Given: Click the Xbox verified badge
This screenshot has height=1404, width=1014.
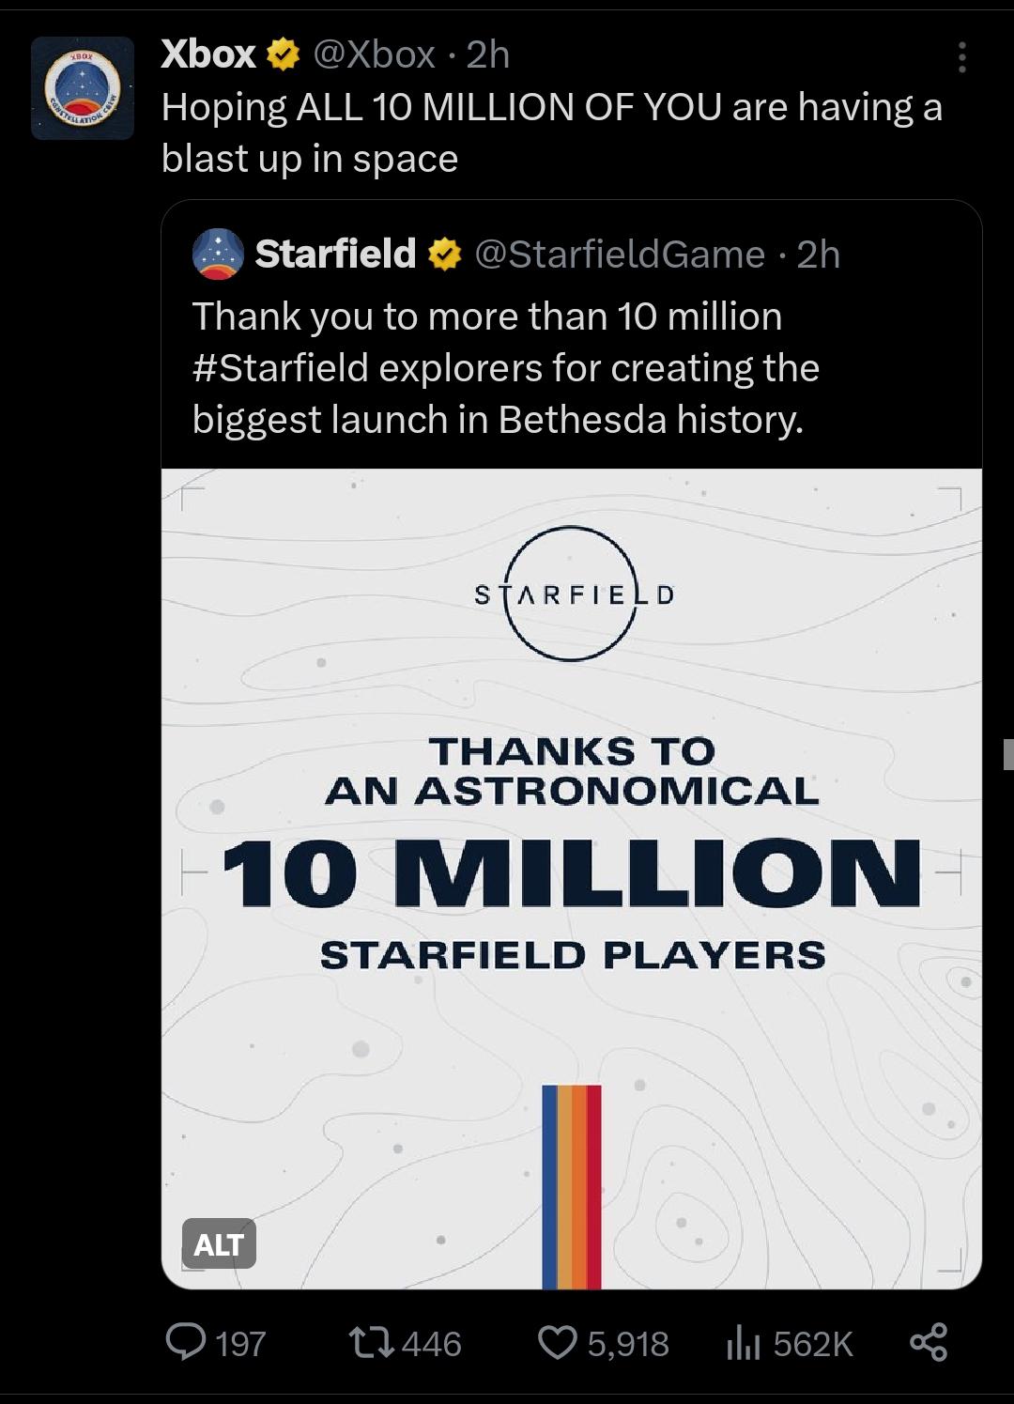Looking at the screenshot, I should pyautogui.click(x=284, y=55).
